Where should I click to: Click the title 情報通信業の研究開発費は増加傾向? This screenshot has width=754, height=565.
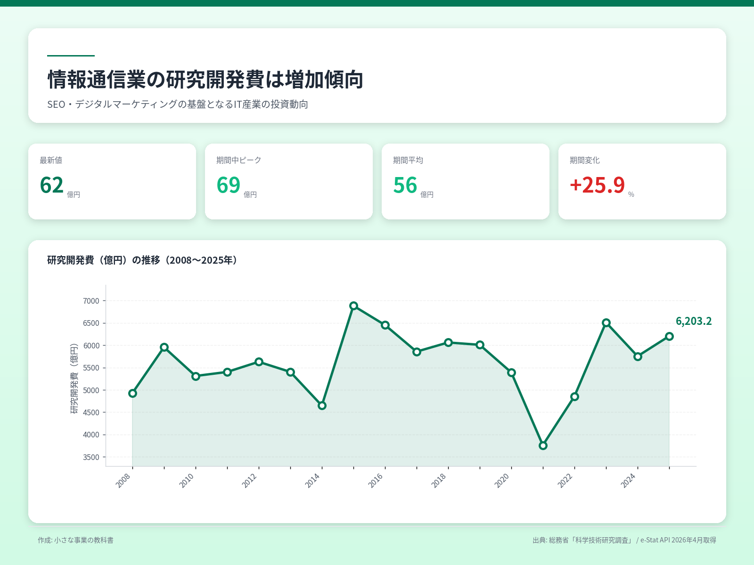(205, 80)
